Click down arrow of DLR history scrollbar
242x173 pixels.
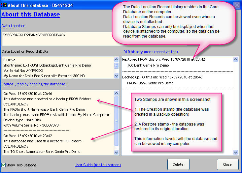point(235,153)
